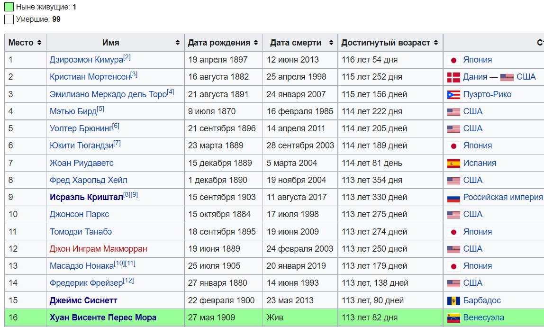Sort table by Имя column arrows

pos(177,43)
